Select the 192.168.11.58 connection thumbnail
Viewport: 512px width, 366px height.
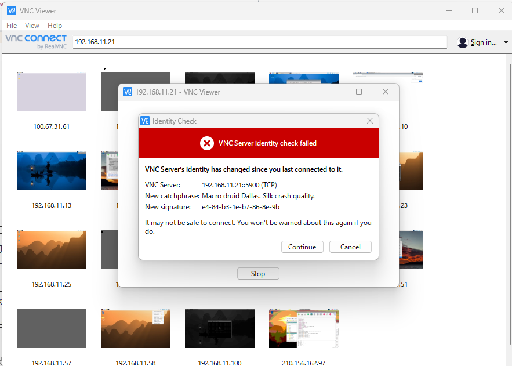point(136,328)
